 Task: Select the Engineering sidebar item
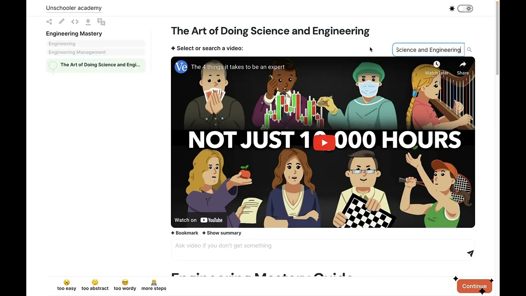[96, 44]
